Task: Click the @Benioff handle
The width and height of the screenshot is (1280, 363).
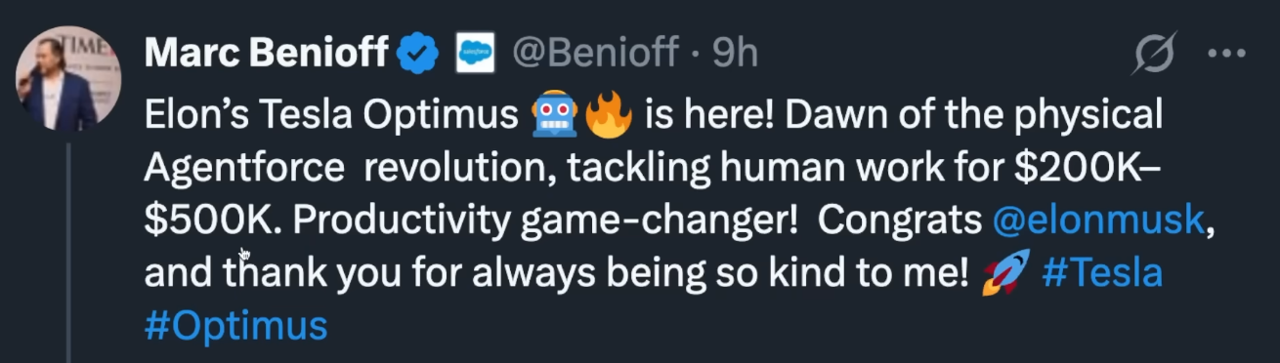Action: [x=595, y=53]
